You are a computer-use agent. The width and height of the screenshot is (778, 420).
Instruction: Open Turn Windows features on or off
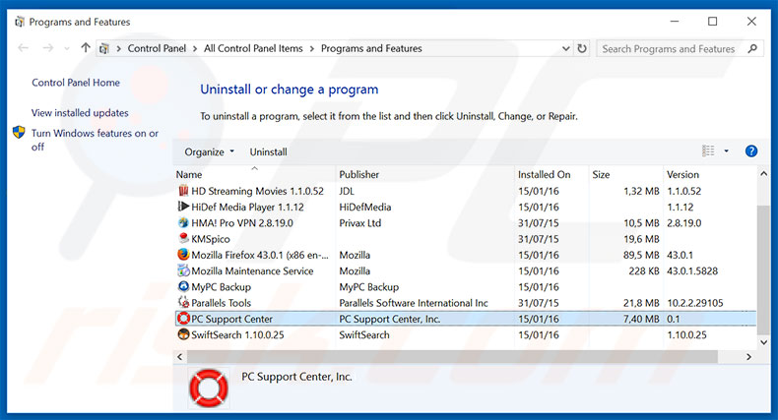95,140
